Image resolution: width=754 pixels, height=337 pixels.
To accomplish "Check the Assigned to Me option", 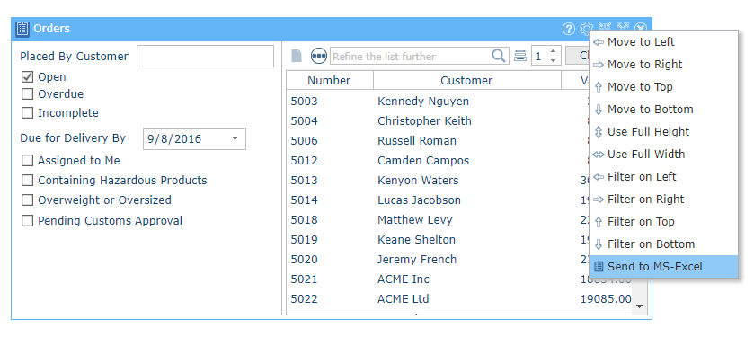I will [x=27, y=161].
